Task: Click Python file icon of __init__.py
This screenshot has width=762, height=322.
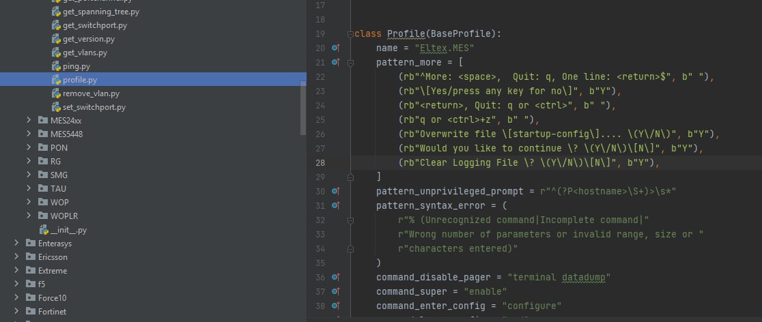Action: [x=44, y=230]
